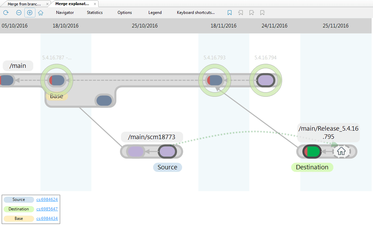Click the home icon on the Destination changeset
Image resolution: width=373 pixels, height=227 pixels.
point(342,152)
